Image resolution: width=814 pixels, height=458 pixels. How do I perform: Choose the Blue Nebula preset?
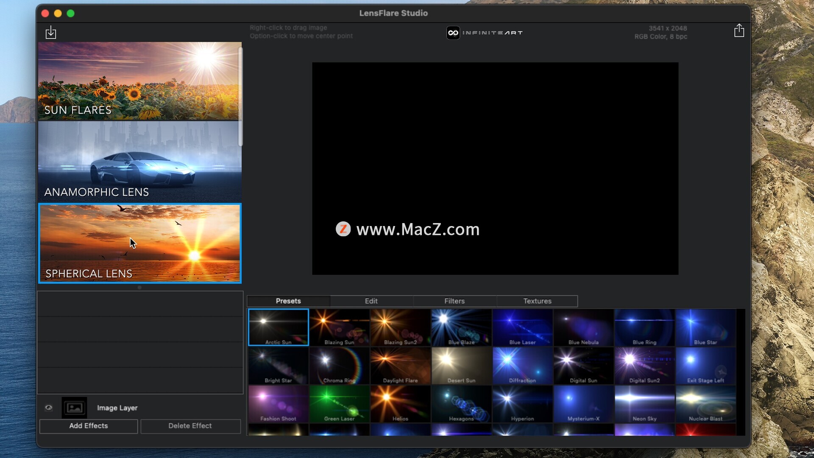pos(583,327)
